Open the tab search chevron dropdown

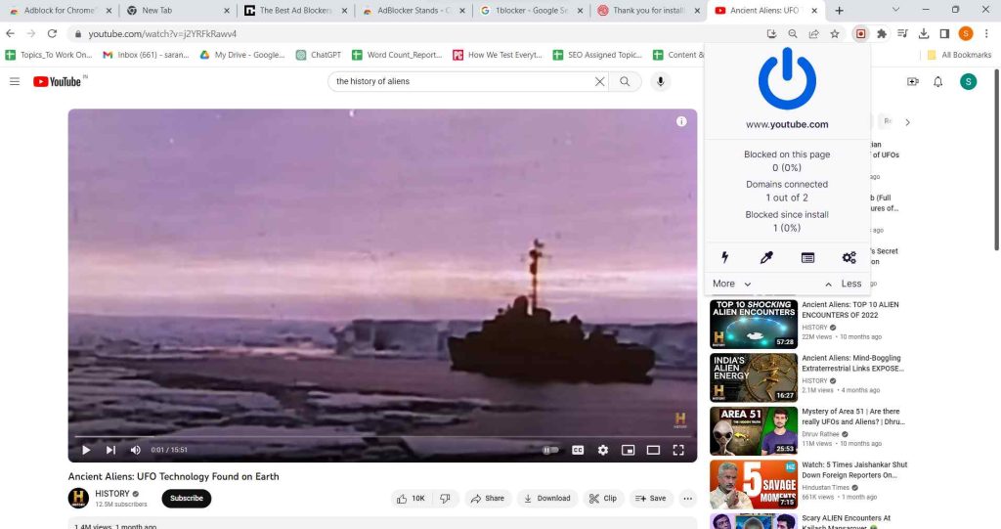[895, 10]
